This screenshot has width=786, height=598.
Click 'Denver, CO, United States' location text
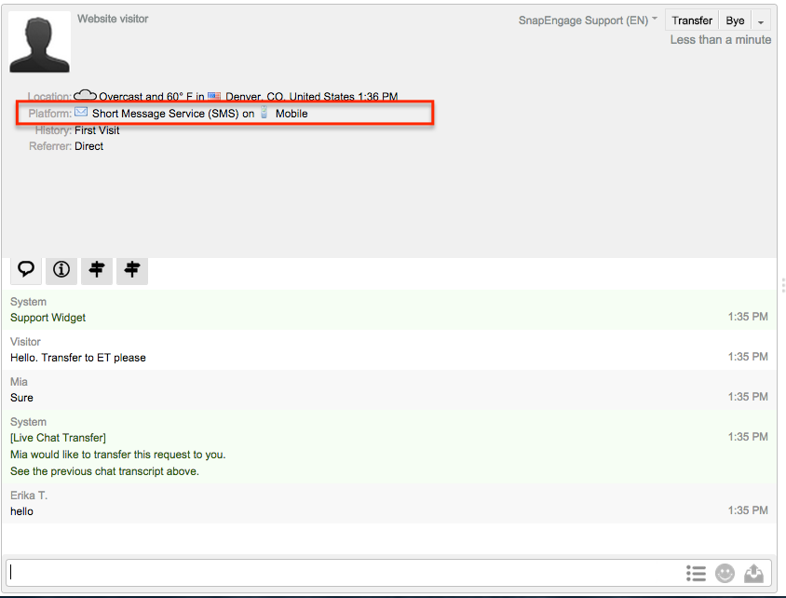coord(290,96)
